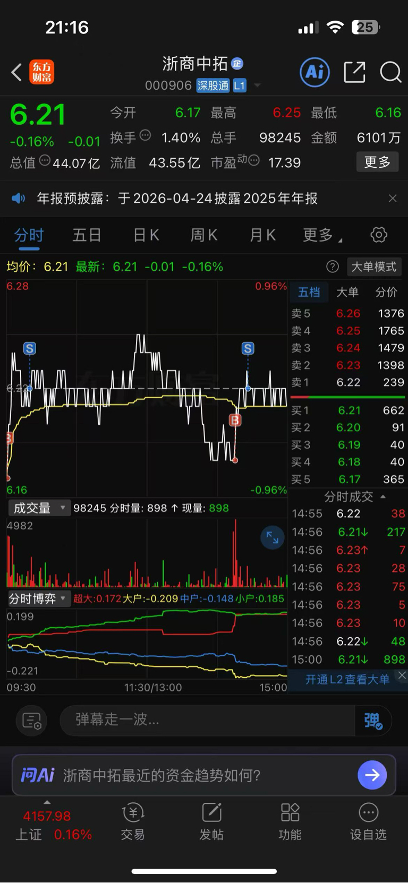Tap the share export icon
Screen dimensions: 408x883
354,72
